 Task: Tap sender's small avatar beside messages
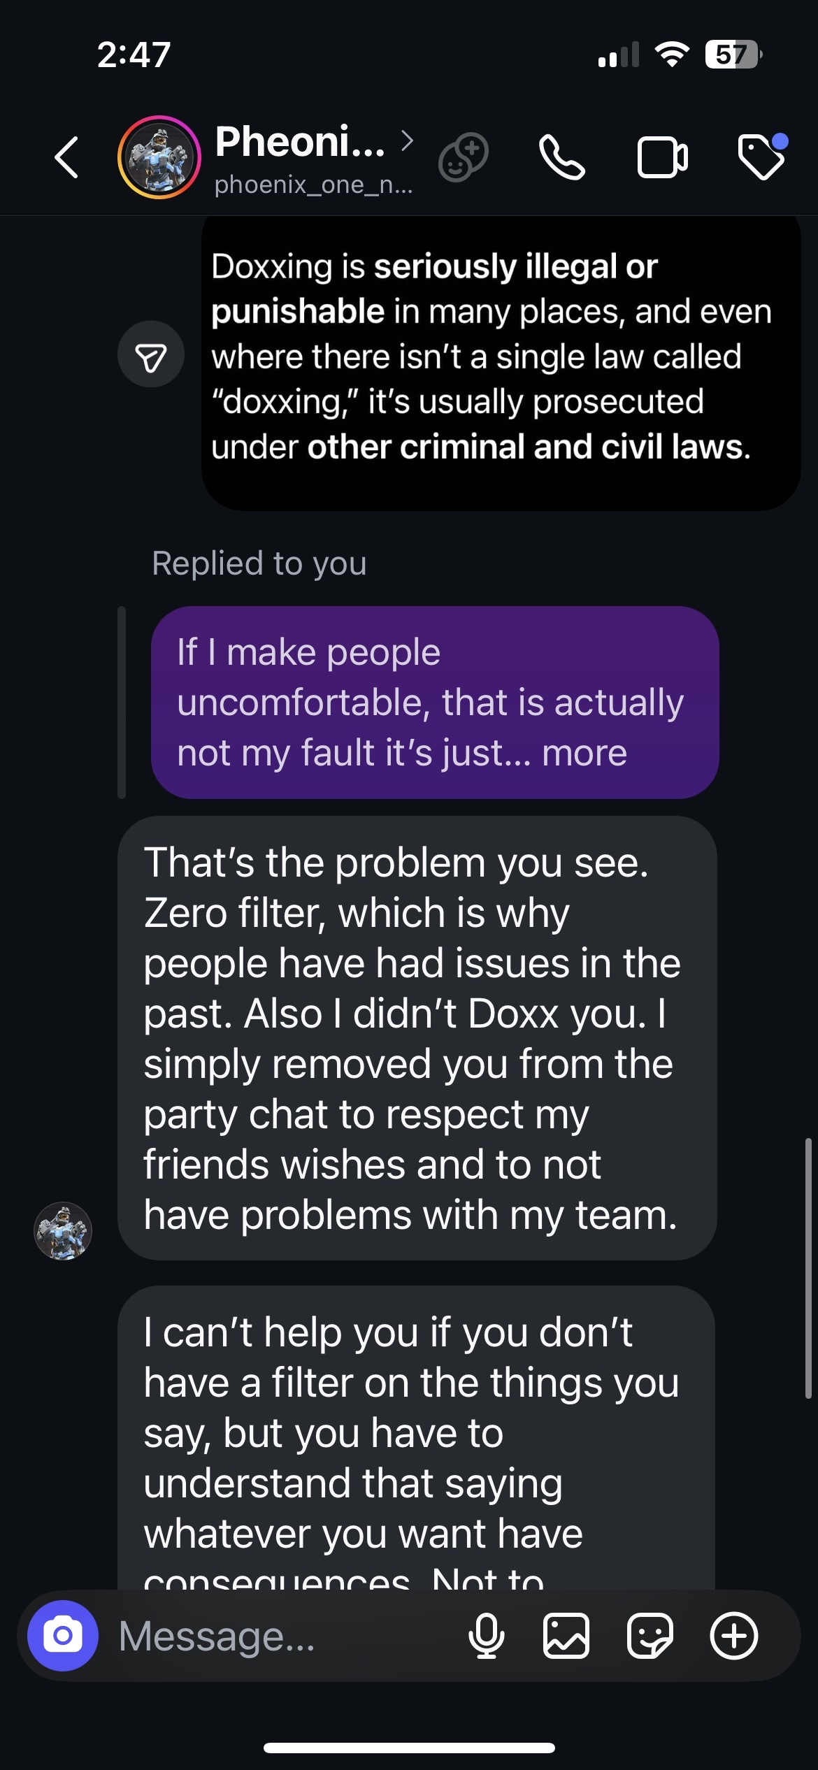[63, 1231]
